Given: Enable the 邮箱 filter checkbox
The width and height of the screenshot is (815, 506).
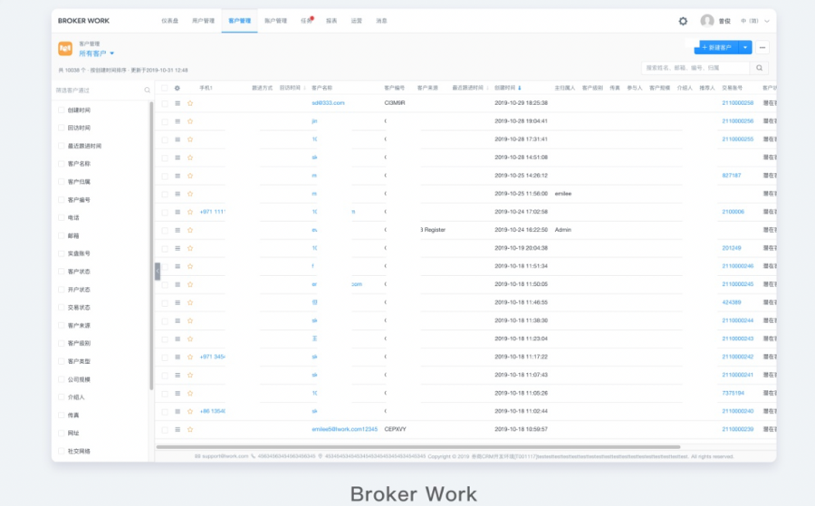Looking at the screenshot, I should coord(62,236).
